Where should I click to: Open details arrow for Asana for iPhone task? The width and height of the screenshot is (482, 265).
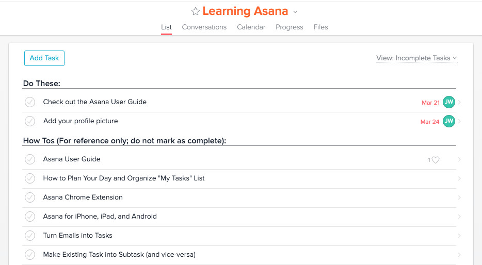[x=459, y=217]
